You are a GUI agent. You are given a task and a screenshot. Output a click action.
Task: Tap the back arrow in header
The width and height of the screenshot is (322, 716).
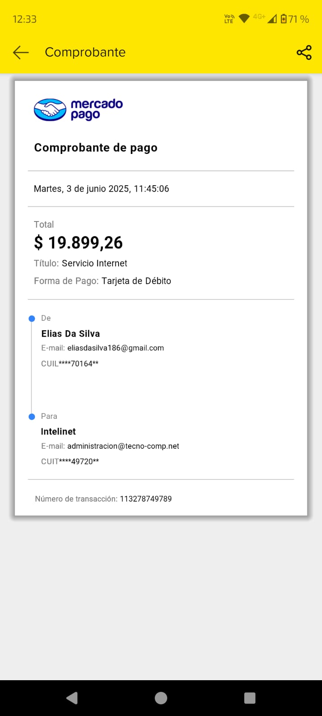point(21,52)
